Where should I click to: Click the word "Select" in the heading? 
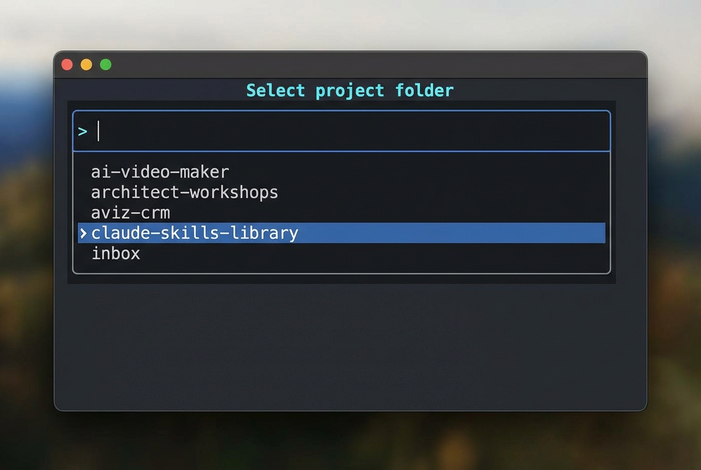[x=276, y=90]
